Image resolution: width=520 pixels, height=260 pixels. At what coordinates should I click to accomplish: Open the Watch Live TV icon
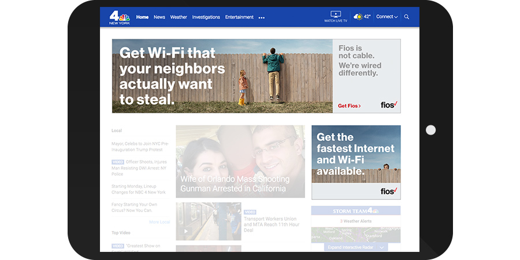pos(336,17)
